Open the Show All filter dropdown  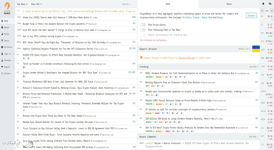click(36, 4)
